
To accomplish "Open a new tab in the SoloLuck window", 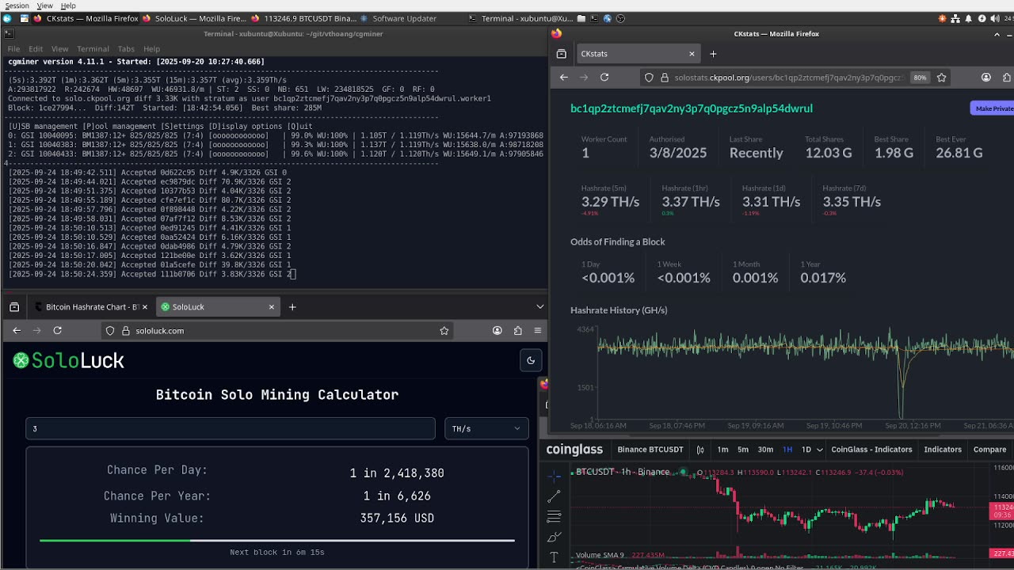I will pos(292,307).
